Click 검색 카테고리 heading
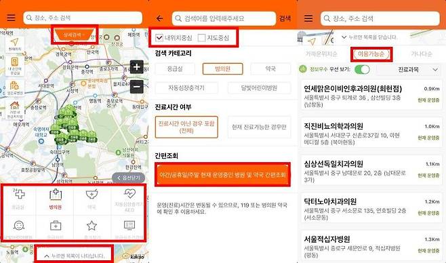 [173, 53]
